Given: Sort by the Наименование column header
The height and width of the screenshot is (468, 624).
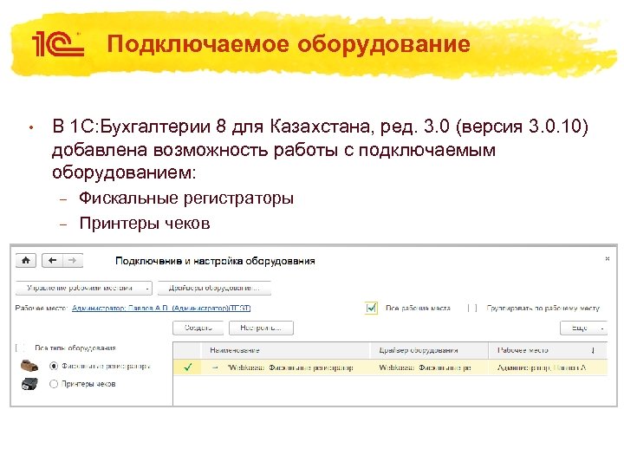Looking at the screenshot, I should point(286,350).
